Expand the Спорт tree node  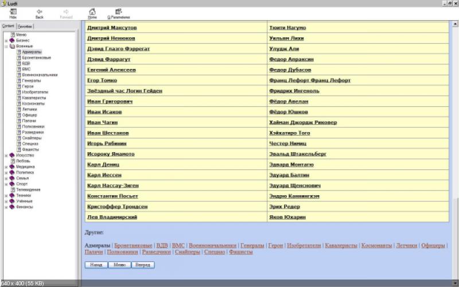coord(6,184)
